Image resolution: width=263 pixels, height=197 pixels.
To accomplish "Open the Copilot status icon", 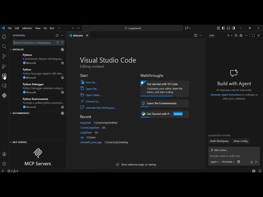I will 254,171.
